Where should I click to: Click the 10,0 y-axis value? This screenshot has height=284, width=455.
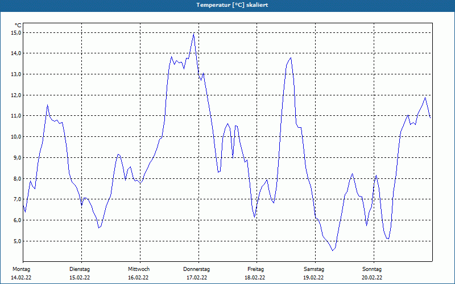pos(16,137)
